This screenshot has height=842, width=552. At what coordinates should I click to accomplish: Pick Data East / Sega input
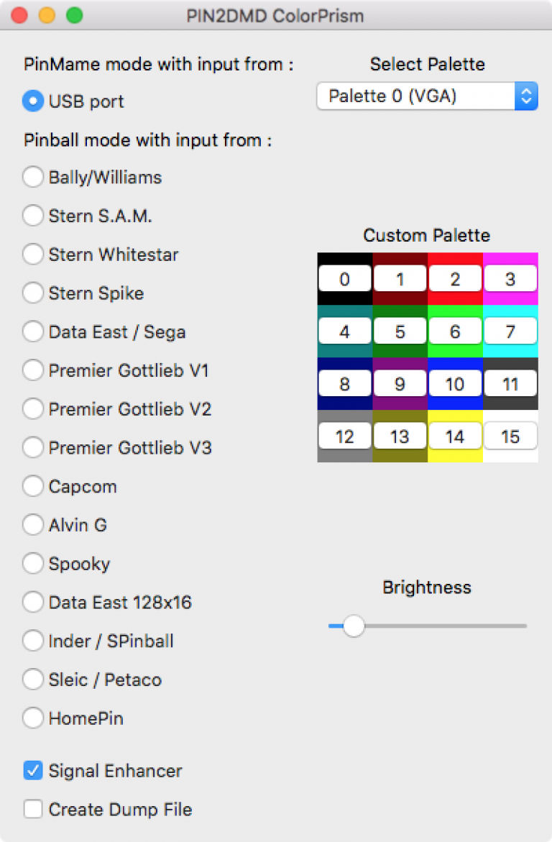click(33, 331)
